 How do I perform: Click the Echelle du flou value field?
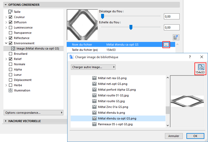(172, 28)
